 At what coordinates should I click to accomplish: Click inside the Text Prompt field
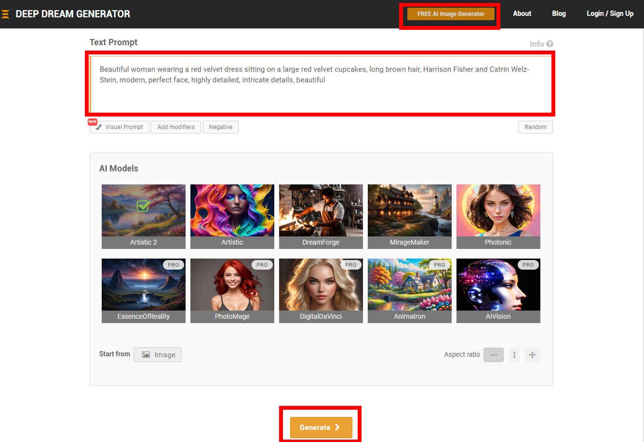tap(321, 84)
